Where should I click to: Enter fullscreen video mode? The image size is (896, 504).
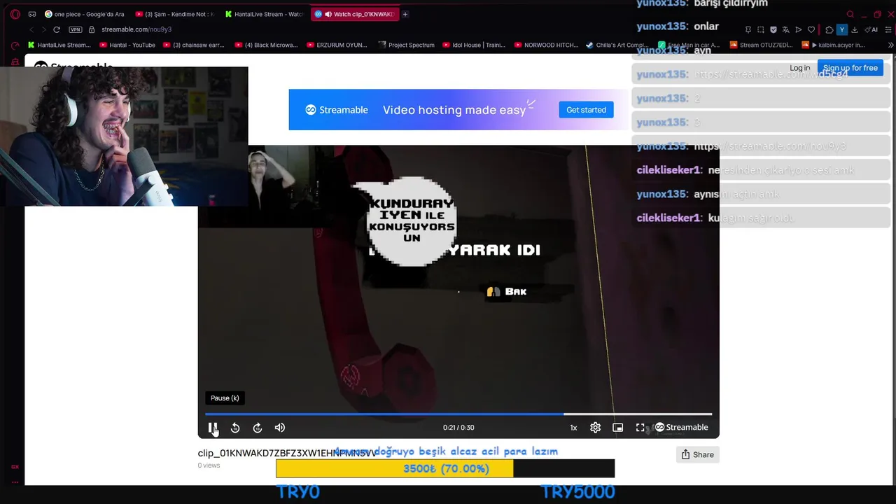click(640, 428)
